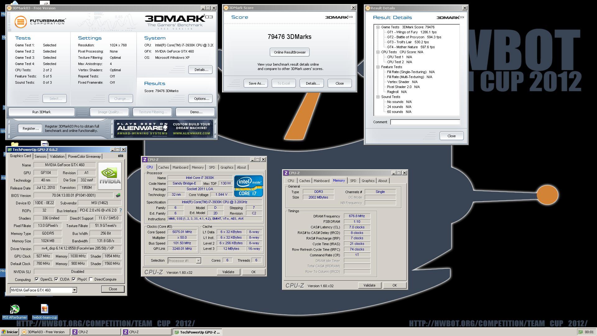This screenshot has width=597, height=336.
Task: Click the BIOS Version field value
Action: pyautogui.click(x=74, y=195)
